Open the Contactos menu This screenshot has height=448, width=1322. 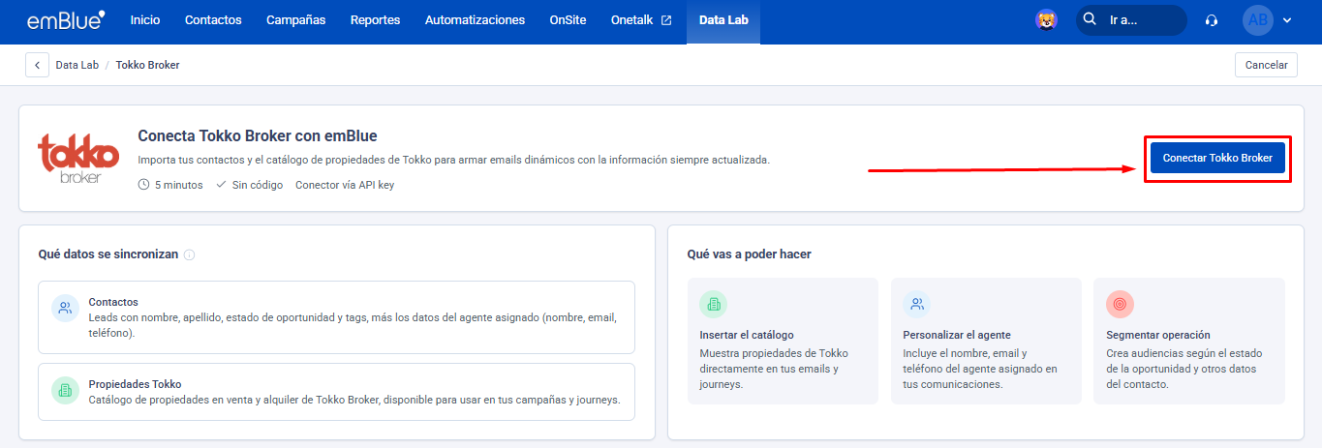pyautogui.click(x=213, y=19)
